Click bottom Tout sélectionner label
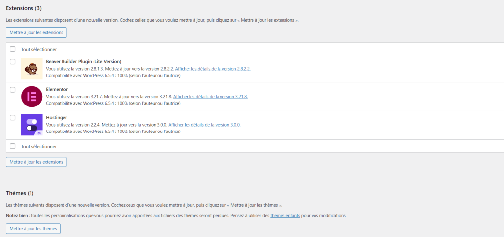 click(39, 146)
